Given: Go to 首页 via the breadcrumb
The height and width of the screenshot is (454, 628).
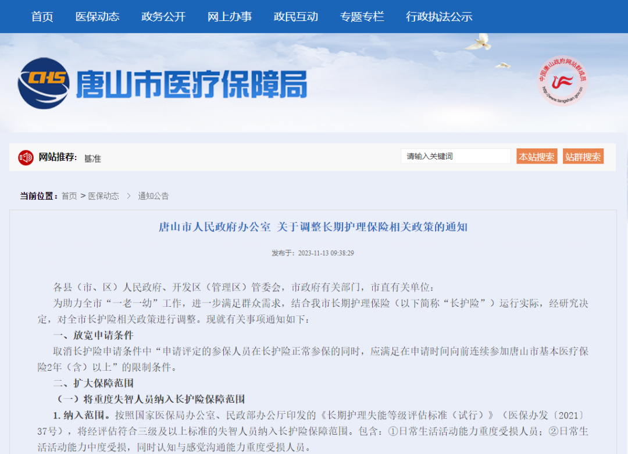Looking at the screenshot, I should [70, 196].
